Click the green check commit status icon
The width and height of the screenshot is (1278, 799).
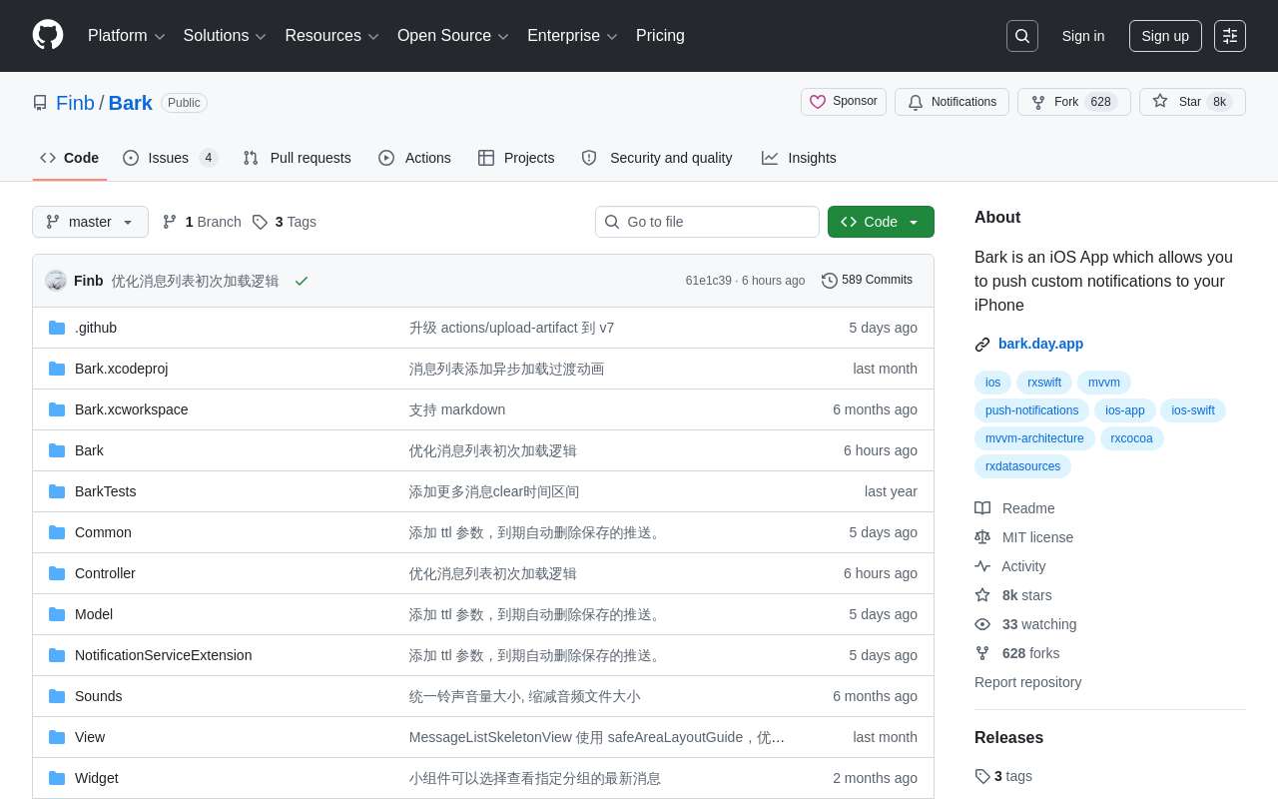[301, 281]
